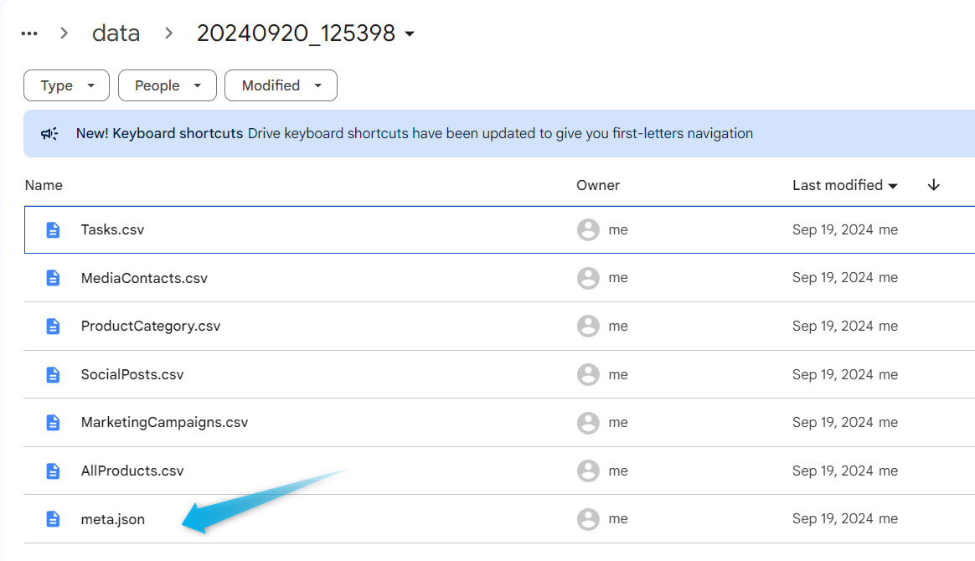975x561 pixels.
Task: Open the Last modified sort options
Action: click(844, 185)
